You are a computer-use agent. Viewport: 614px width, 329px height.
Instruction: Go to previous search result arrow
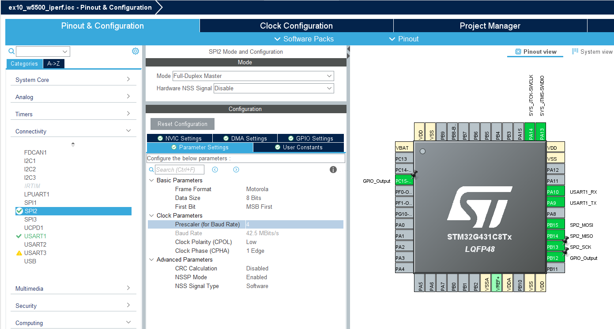[x=215, y=170]
